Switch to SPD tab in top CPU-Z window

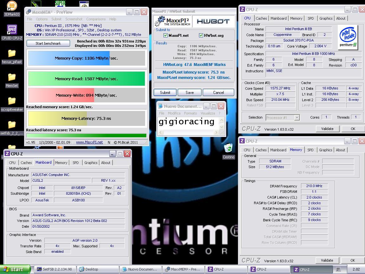coord(311,18)
